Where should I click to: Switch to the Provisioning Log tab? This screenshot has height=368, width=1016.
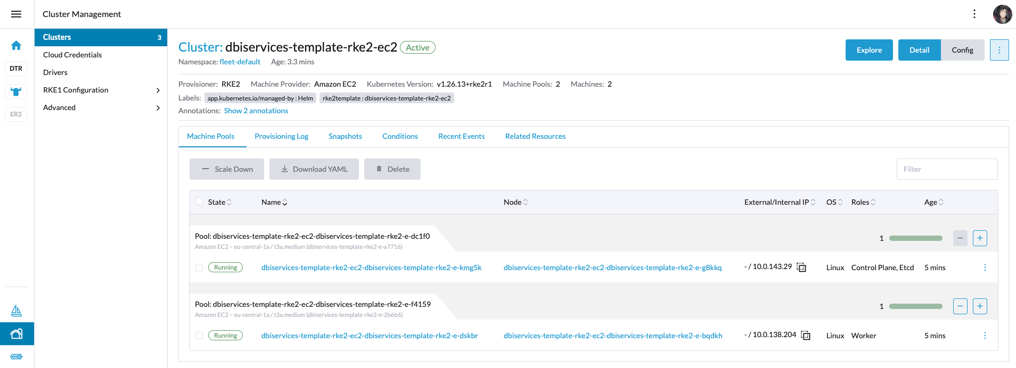tap(281, 136)
